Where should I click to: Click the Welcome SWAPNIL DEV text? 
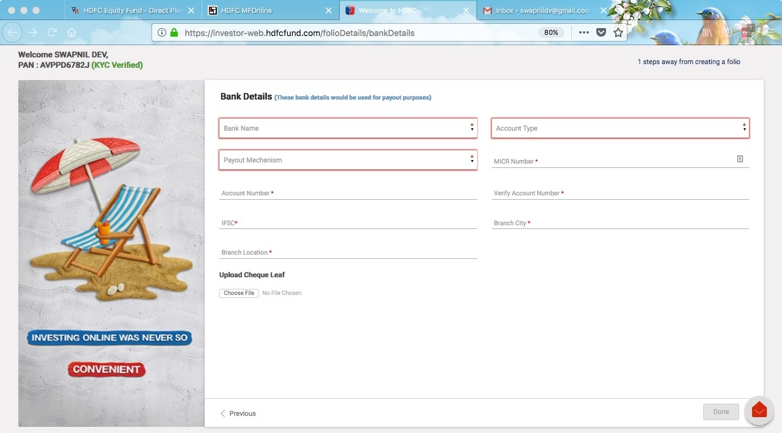63,54
